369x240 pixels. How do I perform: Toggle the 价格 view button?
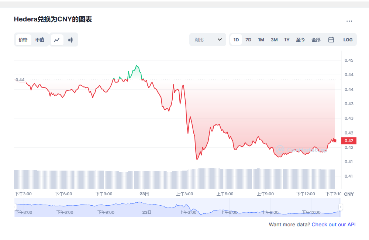[23, 40]
